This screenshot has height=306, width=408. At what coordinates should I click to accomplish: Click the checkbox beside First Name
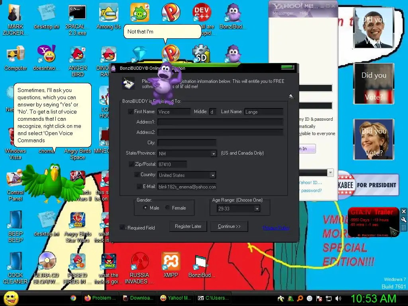coord(131,112)
